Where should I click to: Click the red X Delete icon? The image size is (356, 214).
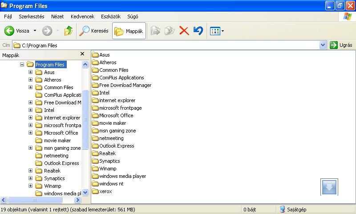(x=184, y=31)
